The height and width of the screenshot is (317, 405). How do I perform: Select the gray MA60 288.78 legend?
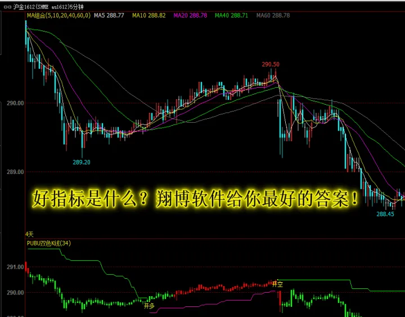click(273, 15)
